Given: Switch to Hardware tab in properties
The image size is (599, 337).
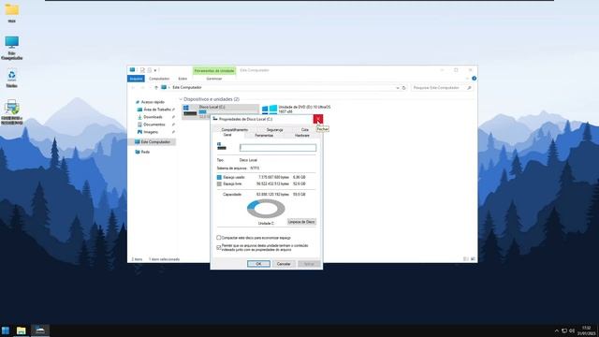Looking at the screenshot, I should [302, 136].
